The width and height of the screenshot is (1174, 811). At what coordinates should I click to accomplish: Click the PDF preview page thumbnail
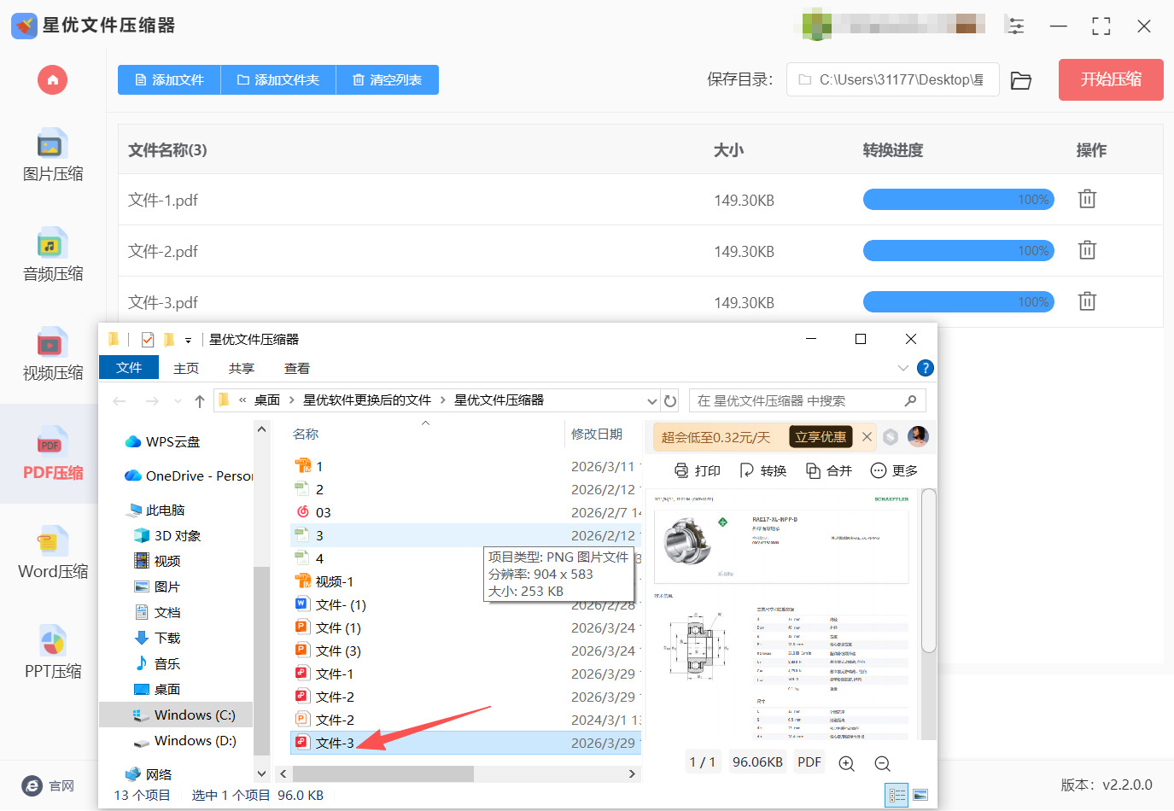[781, 616]
